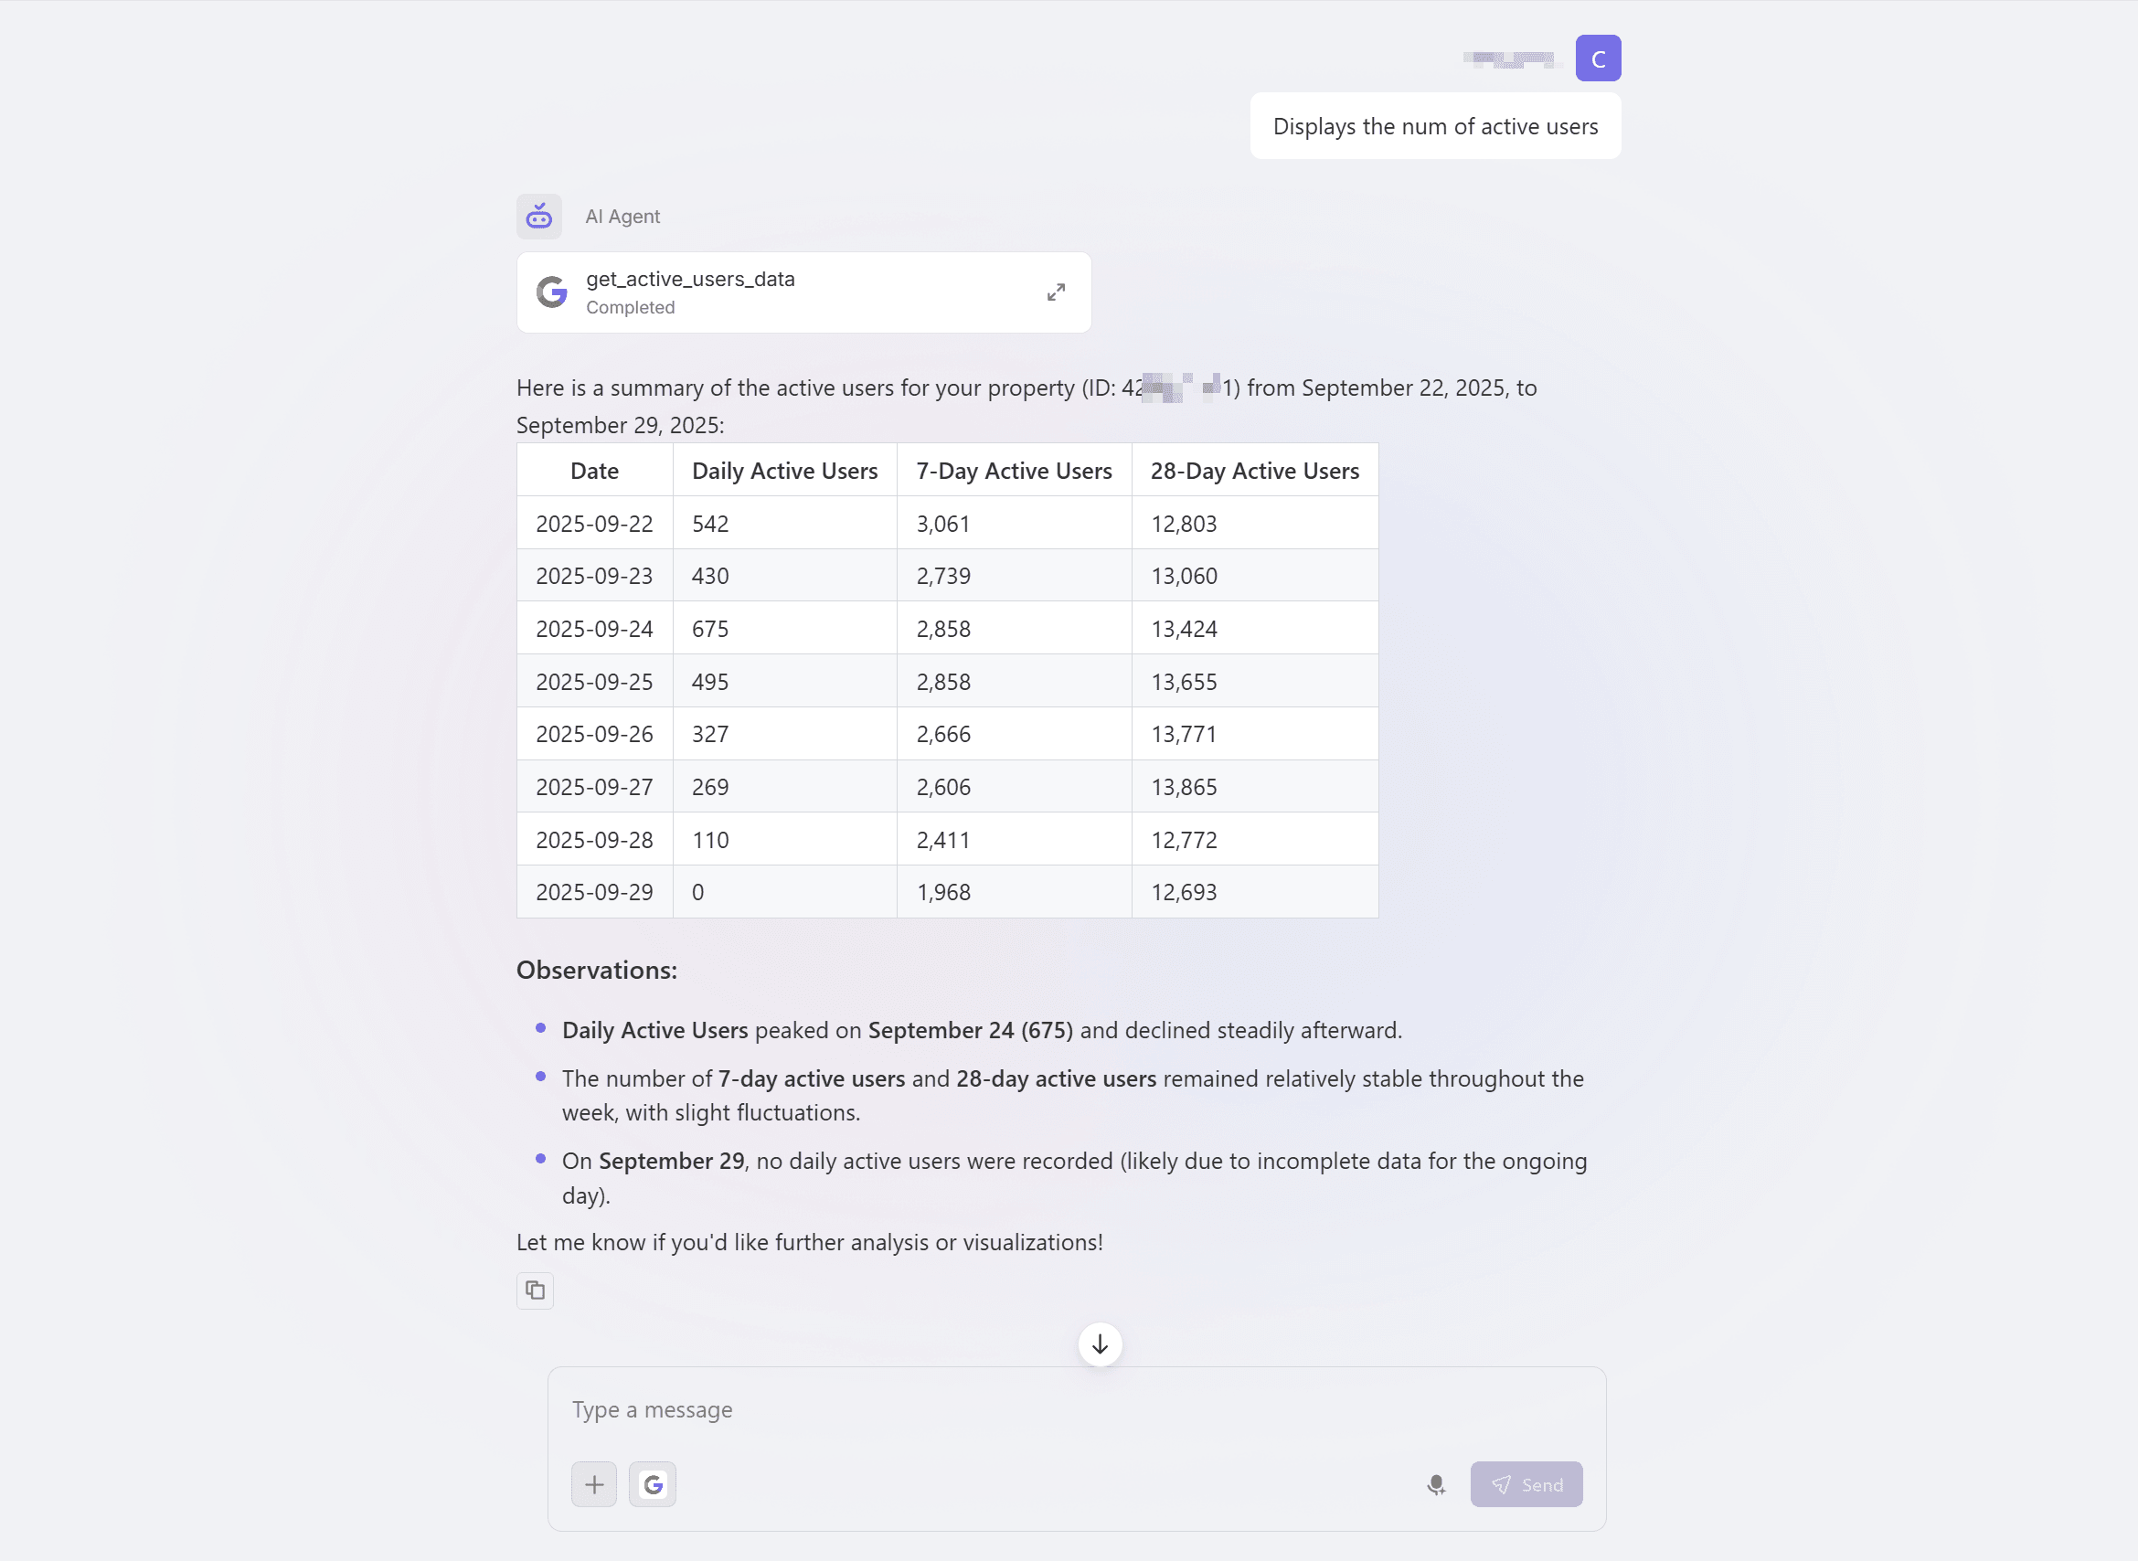Select the AI Agent robot avatar icon
Image resolution: width=2138 pixels, height=1561 pixels.
(x=537, y=216)
